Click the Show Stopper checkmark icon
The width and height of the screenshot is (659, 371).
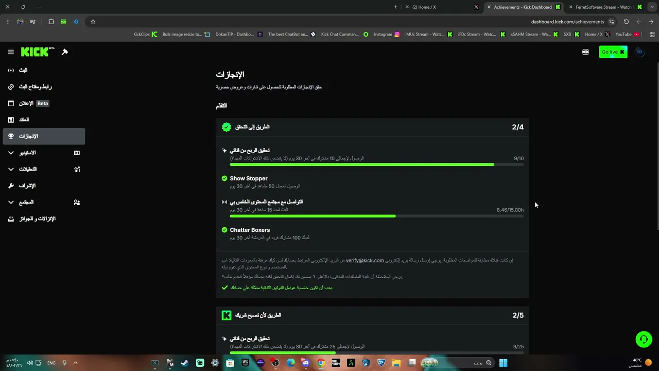click(224, 178)
